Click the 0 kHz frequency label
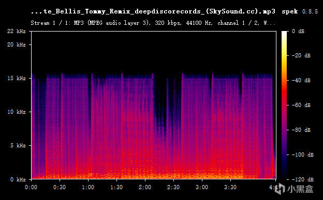 coord(18,179)
